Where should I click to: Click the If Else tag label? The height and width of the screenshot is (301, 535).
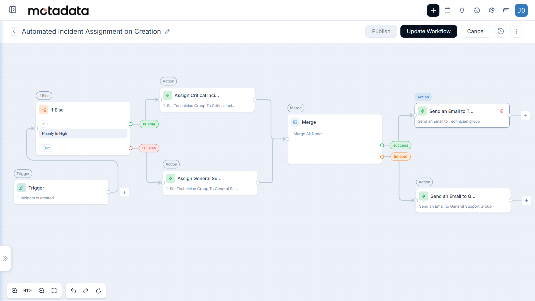[x=44, y=96]
